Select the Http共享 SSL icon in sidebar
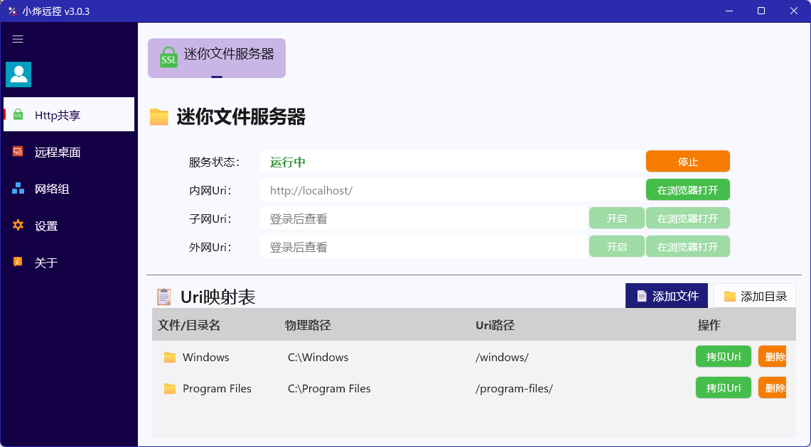 pyautogui.click(x=18, y=115)
